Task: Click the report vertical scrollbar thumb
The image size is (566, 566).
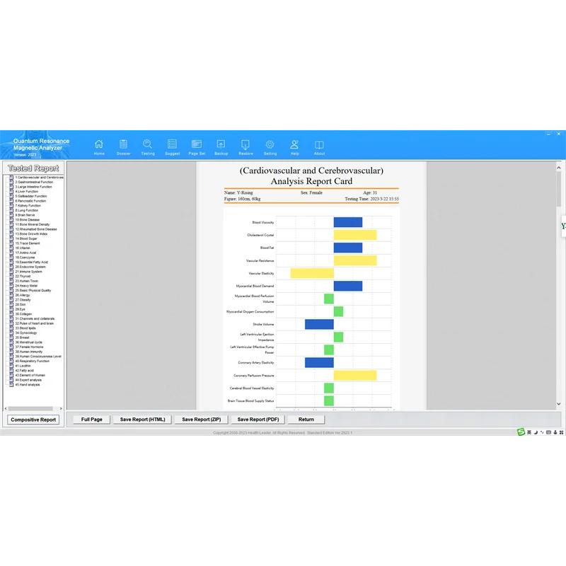Action: [559, 189]
